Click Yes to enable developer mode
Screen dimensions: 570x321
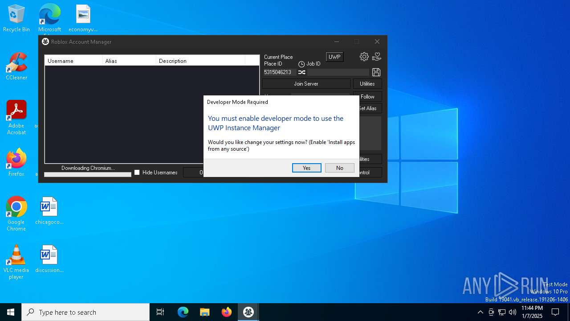click(306, 168)
